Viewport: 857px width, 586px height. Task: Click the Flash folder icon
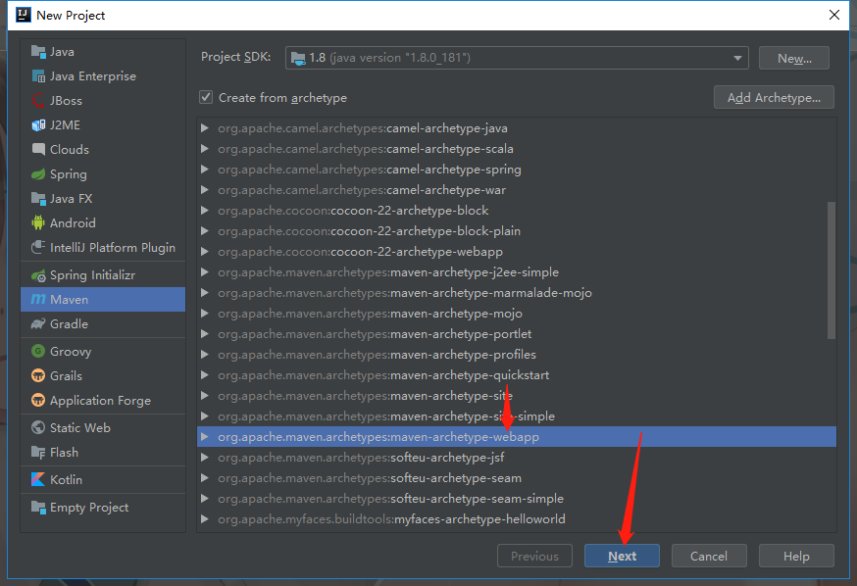click(x=38, y=452)
